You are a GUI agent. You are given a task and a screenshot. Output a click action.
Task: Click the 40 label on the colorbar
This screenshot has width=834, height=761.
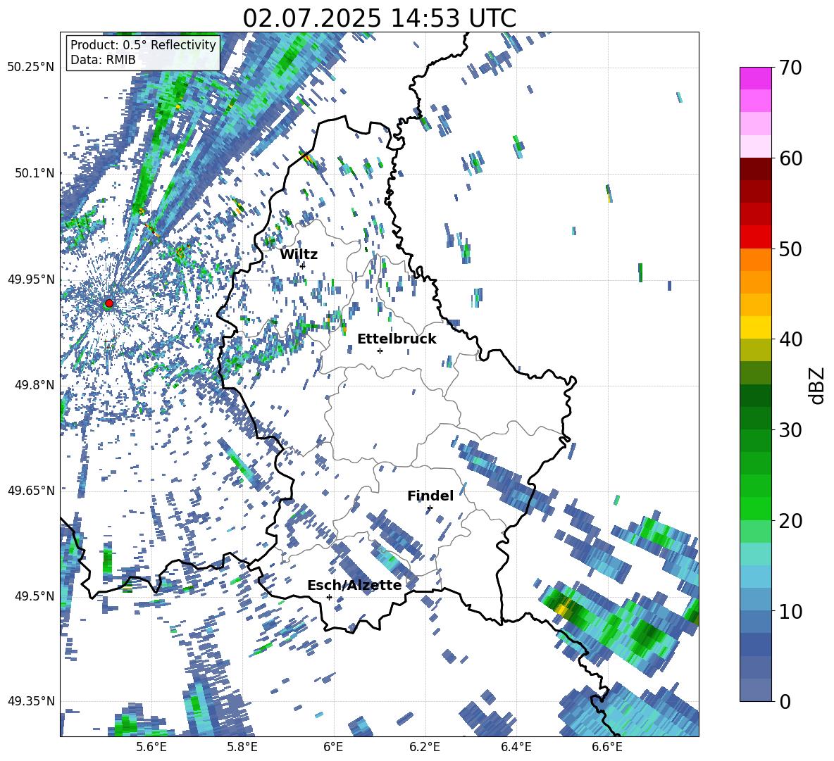[x=790, y=339]
